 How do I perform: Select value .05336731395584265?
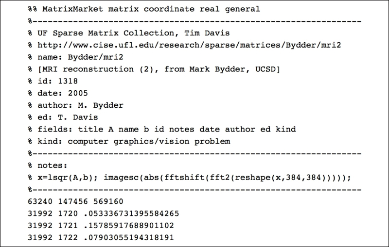(131, 214)
